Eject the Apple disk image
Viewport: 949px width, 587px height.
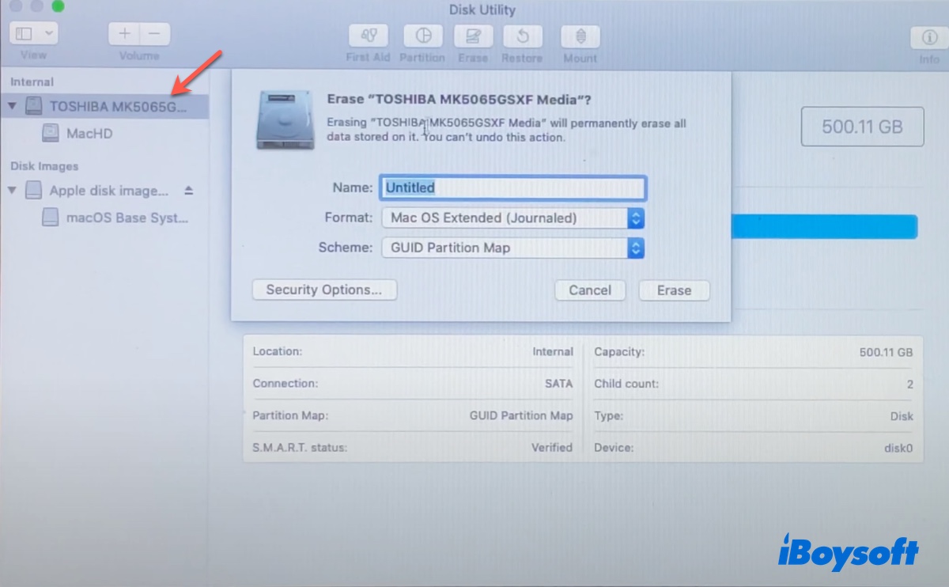[x=188, y=191]
